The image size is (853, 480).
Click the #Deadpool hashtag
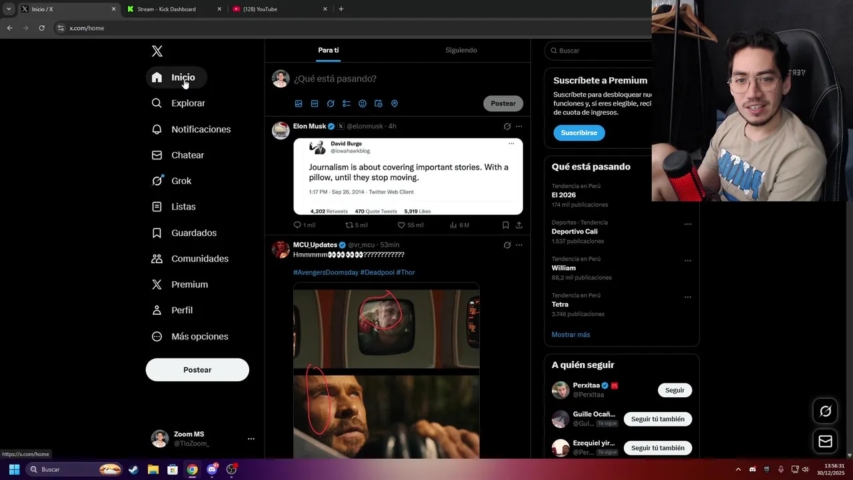tap(377, 273)
